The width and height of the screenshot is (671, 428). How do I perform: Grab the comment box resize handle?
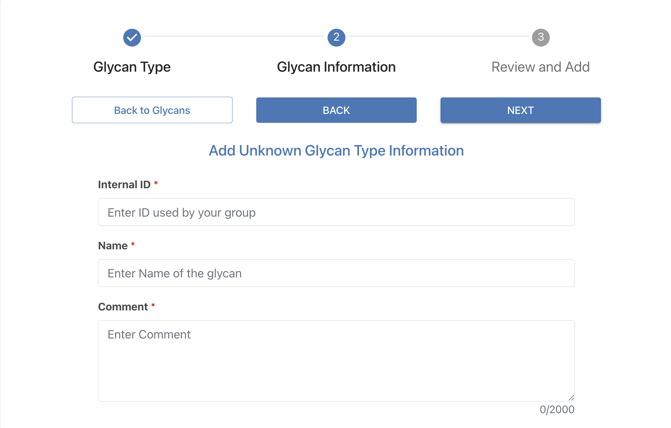click(571, 398)
